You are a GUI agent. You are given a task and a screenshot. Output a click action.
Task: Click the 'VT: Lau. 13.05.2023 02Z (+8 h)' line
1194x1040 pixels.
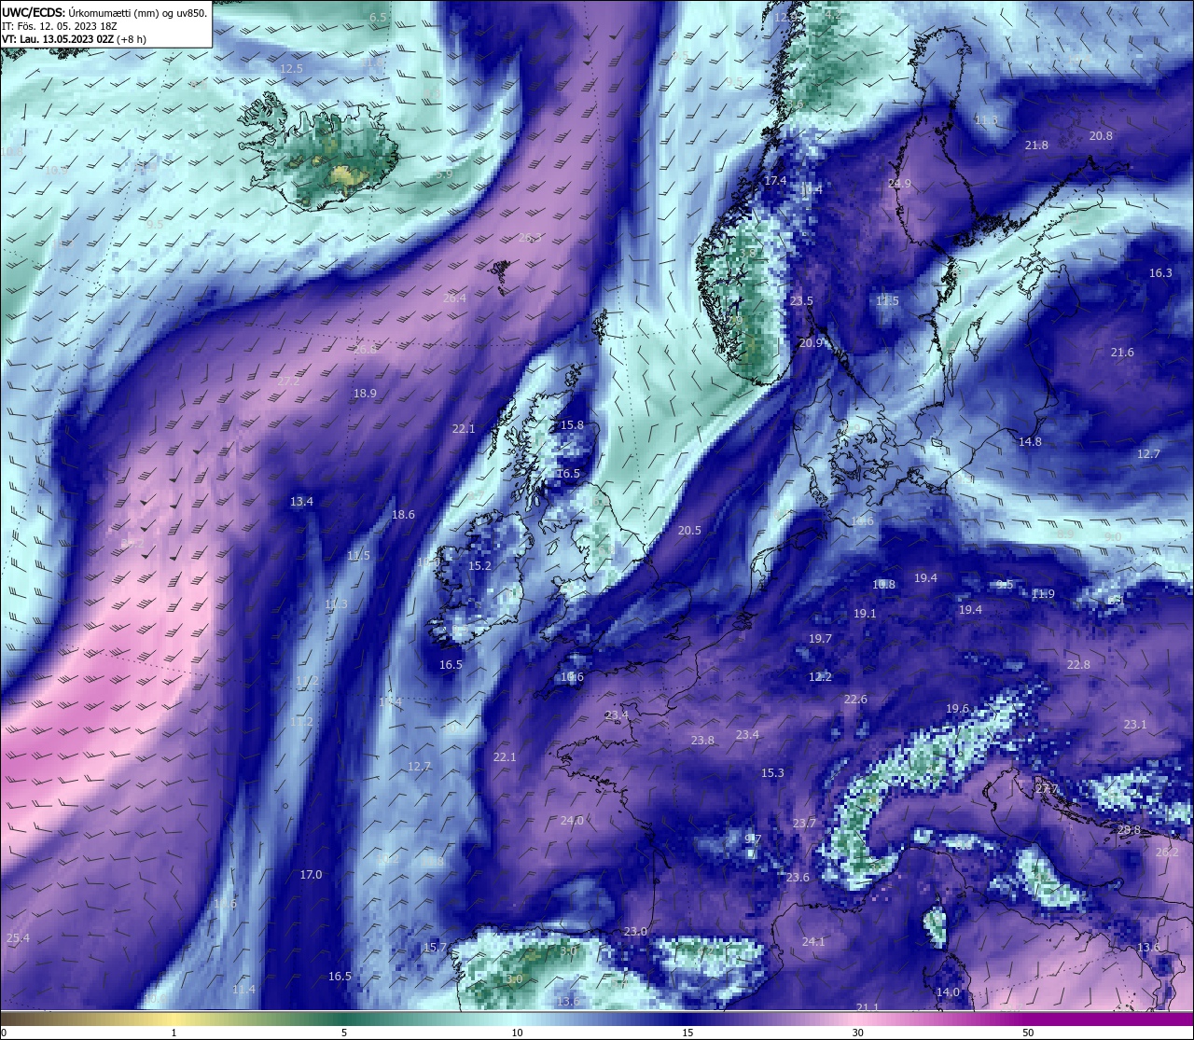coord(74,39)
